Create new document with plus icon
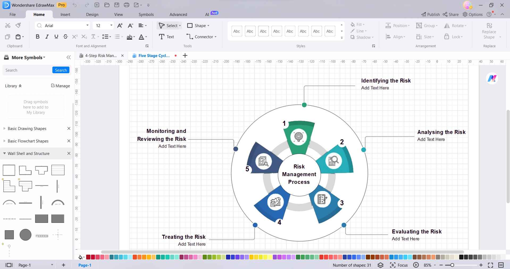Viewport: 510px width, 269px height. [x=97, y=5]
